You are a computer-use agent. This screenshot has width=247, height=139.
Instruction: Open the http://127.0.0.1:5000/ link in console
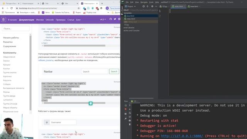tap(182, 136)
